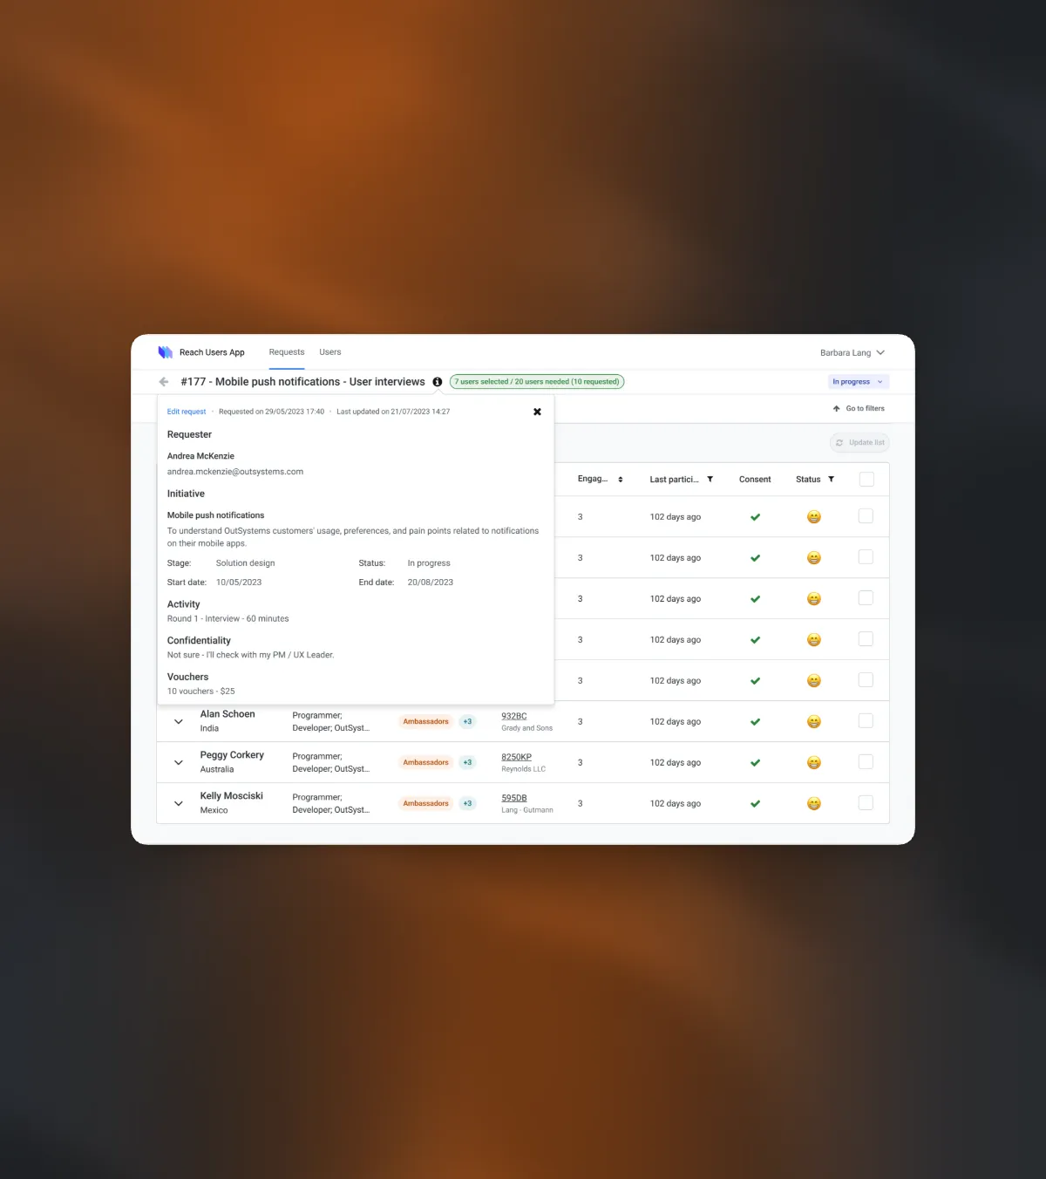The width and height of the screenshot is (1046, 1179).
Task: Click the users selected count badge
Action: [x=537, y=382]
